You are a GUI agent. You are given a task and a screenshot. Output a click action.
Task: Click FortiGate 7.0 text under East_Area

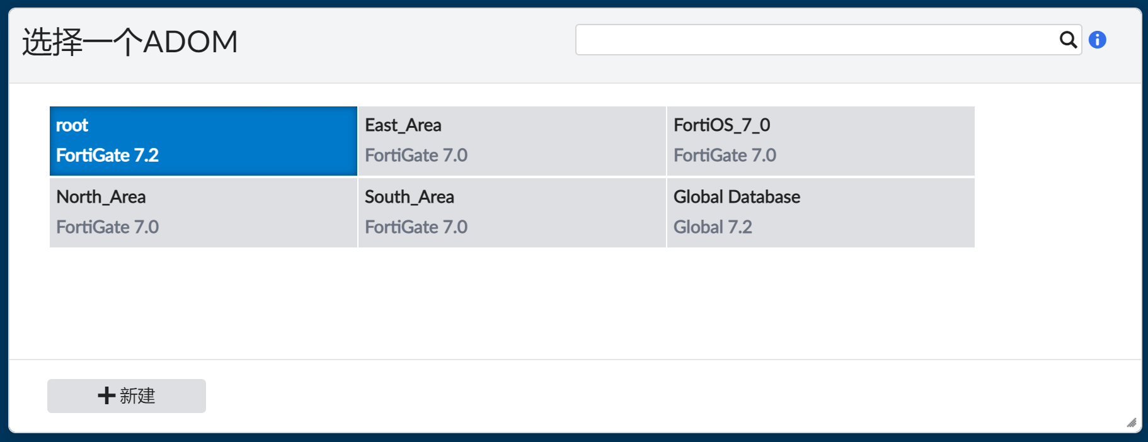(416, 156)
